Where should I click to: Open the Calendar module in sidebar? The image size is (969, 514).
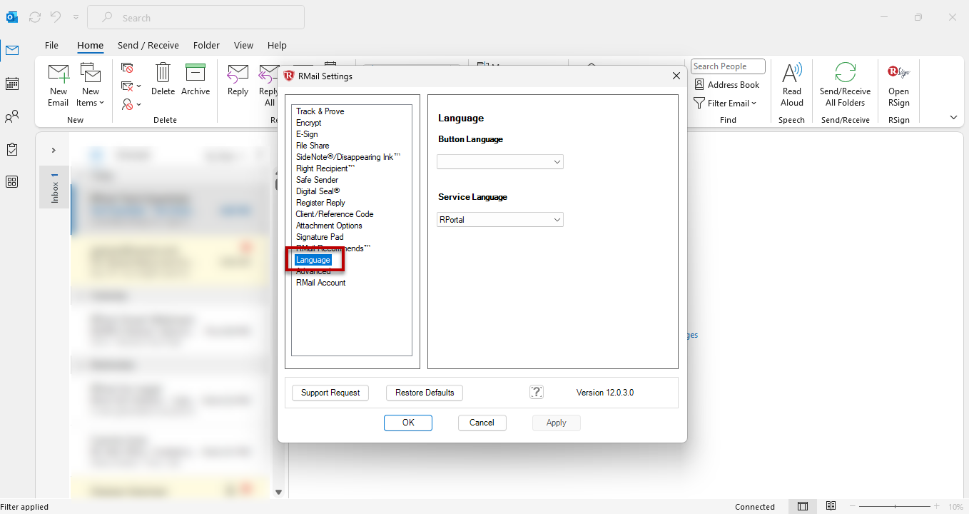pyautogui.click(x=12, y=84)
